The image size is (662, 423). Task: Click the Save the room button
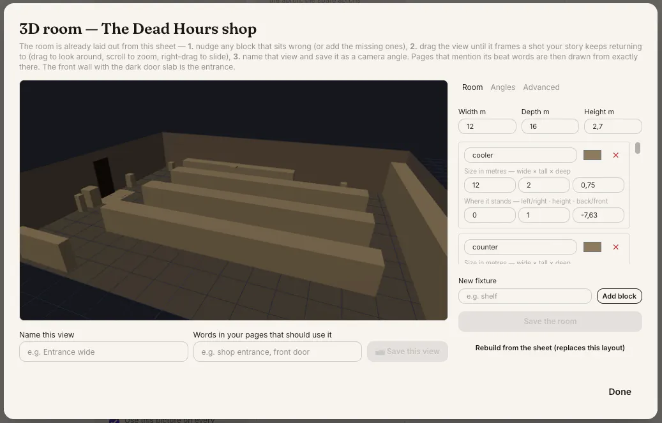point(550,322)
